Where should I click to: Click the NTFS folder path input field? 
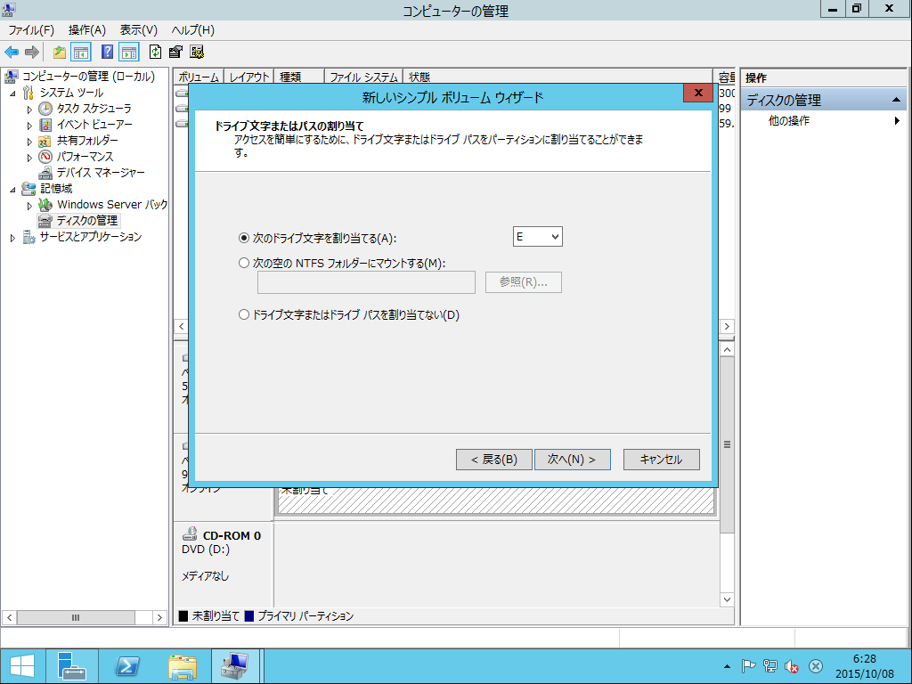[x=366, y=282]
